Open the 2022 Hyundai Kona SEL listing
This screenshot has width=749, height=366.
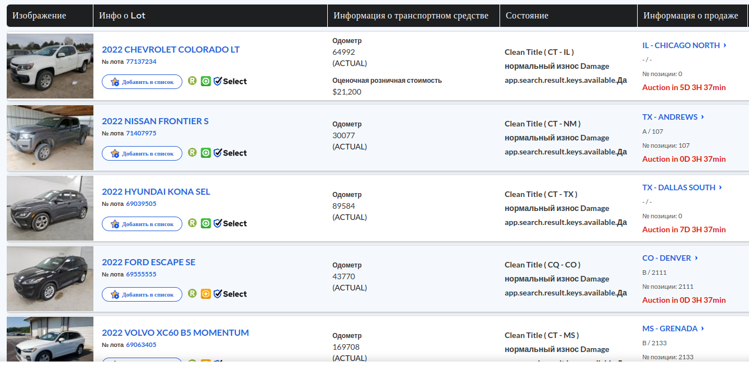156,191
